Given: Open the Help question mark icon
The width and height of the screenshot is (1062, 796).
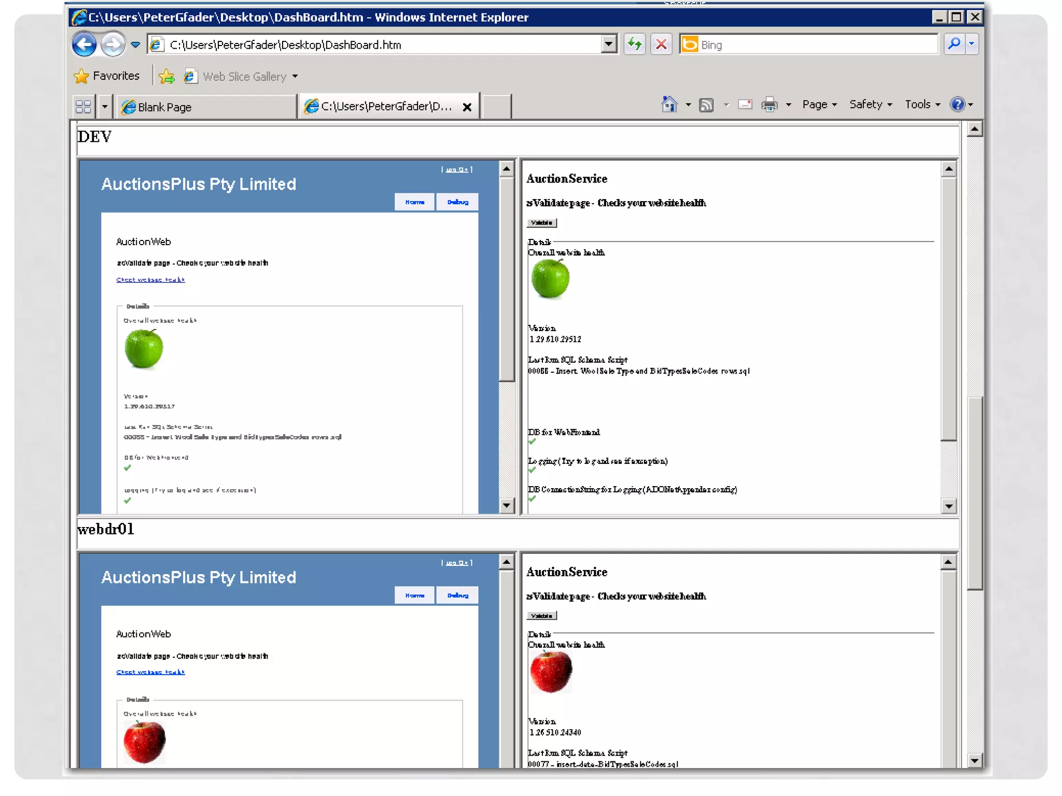Looking at the screenshot, I should tap(957, 105).
